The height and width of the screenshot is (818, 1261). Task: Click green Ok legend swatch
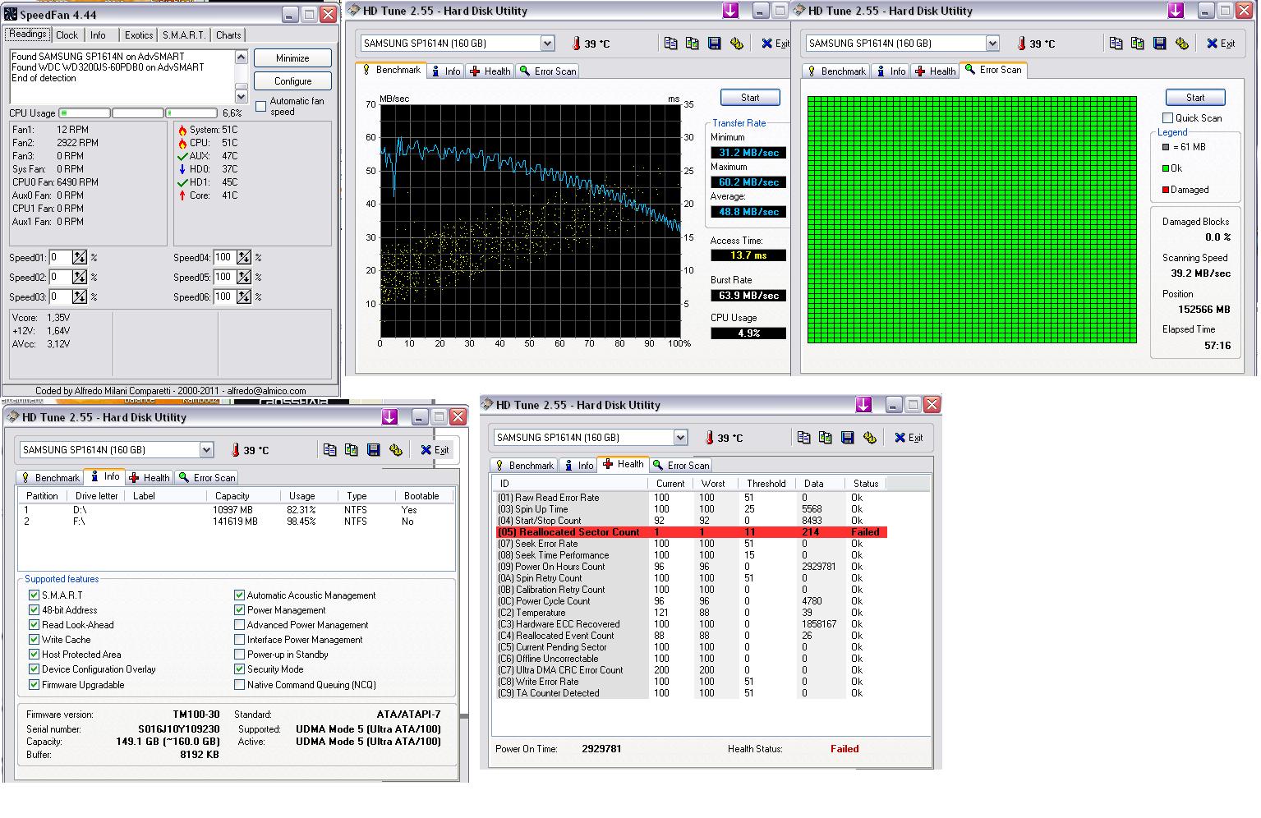(x=1166, y=168)
